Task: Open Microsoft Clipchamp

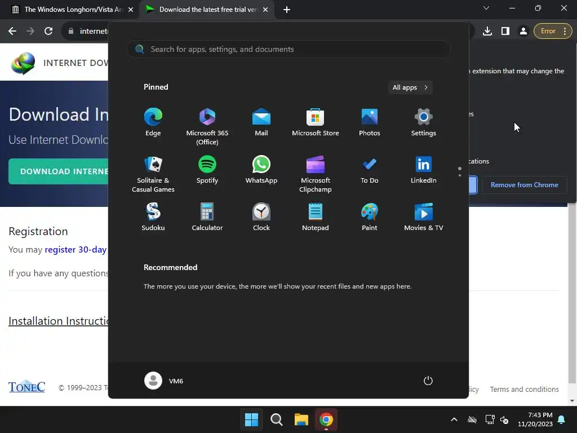Action: coord(316,174)
